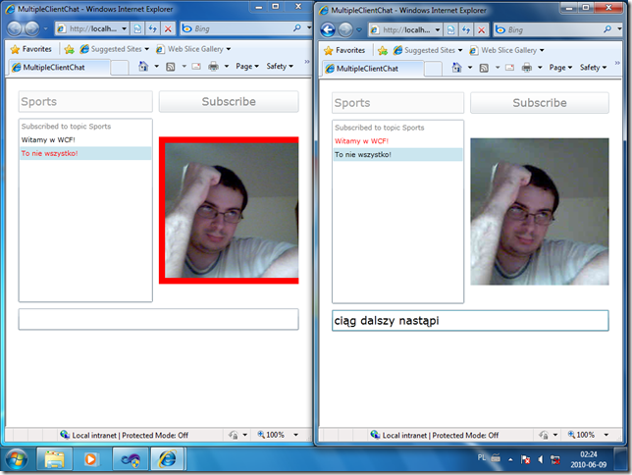Open Favorites in left window
This screenshot has height=475, width=632.
point(31,49)
